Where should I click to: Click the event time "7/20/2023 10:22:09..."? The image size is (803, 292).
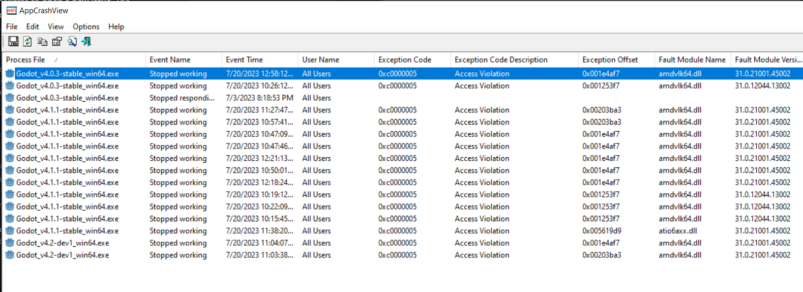pos(259,207)
